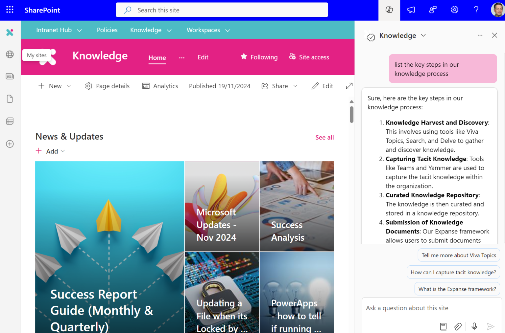Click the scrollbar up arrow
The width and height of the screenshot is (505, 333).
[351, 102]
